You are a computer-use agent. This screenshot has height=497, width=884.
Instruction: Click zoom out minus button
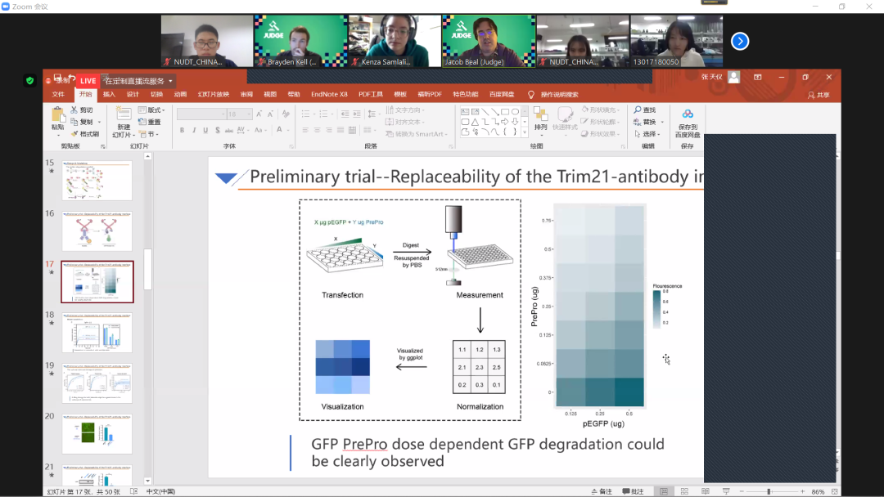[x=742, y=491]
